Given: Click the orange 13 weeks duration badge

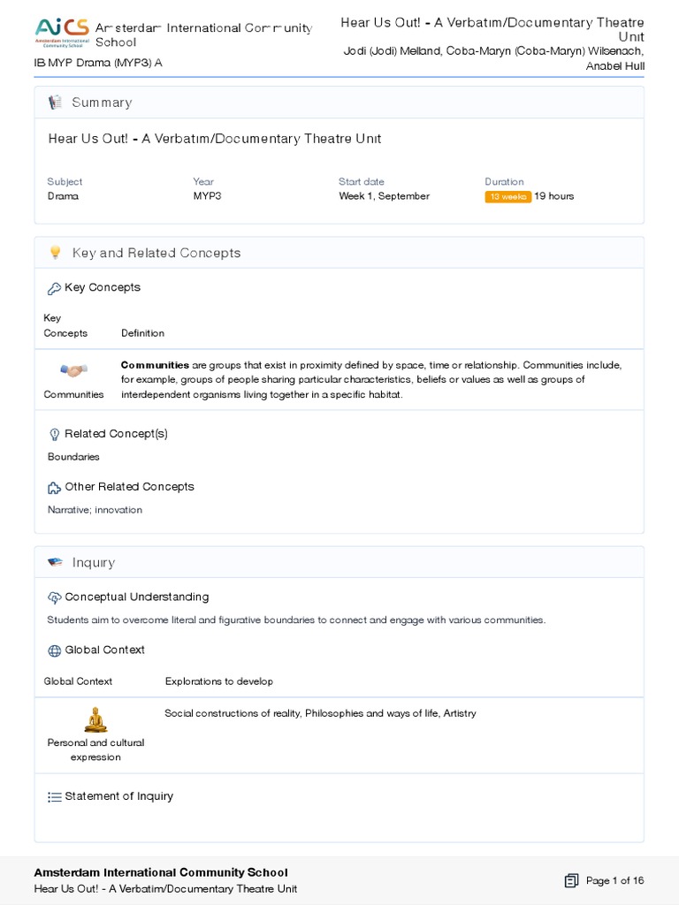Looking at the screenshot, I should [507, 196].
